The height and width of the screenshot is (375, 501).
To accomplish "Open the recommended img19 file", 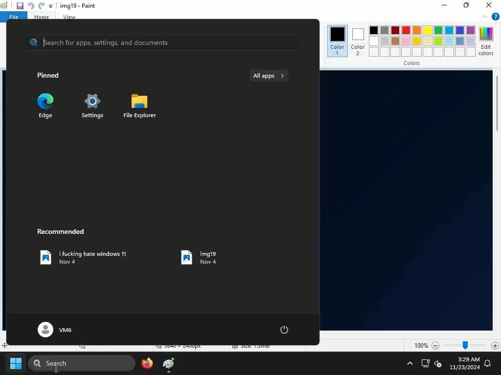I will (x=199, y=257).
